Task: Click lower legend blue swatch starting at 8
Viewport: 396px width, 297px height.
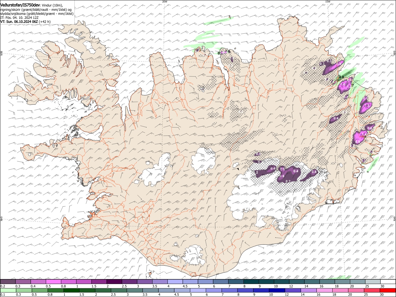Action: tap(245, 291)
